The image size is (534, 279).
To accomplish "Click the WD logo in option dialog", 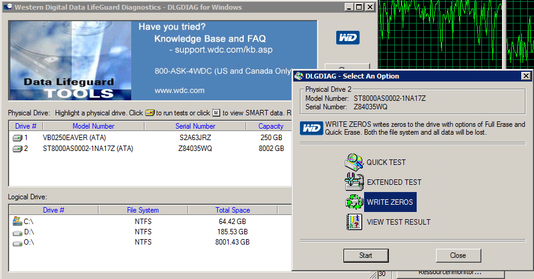I will pyautogui.click(x=311, y=128).
